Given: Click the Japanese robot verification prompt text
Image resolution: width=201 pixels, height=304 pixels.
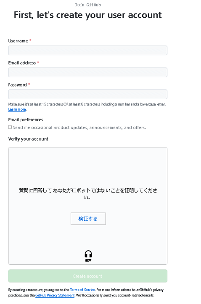Looking at the screenshot, I should point(88,194).
